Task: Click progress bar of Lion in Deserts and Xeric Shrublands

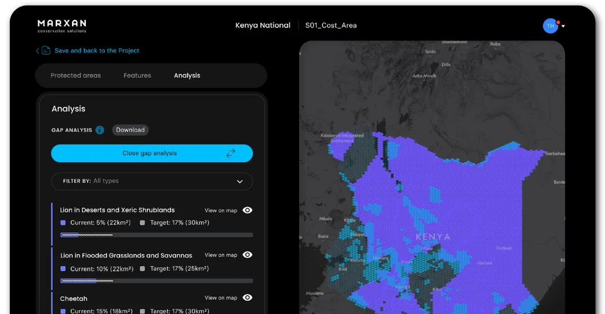Action: [157, 235]
